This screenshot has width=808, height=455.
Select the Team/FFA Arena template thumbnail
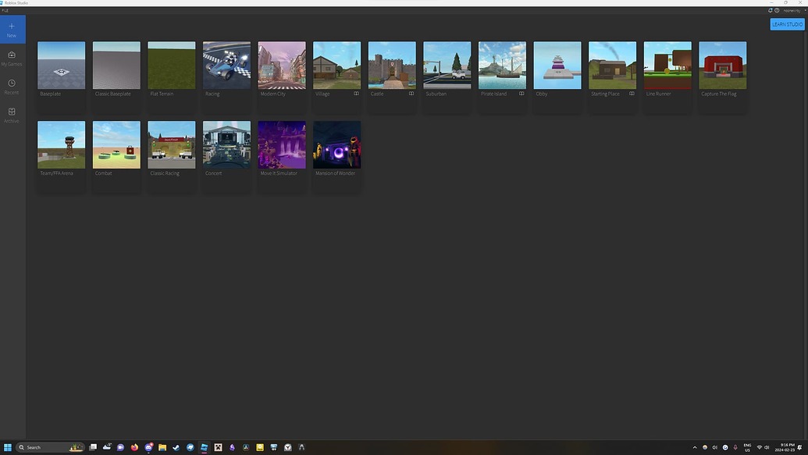pos(62,145)
